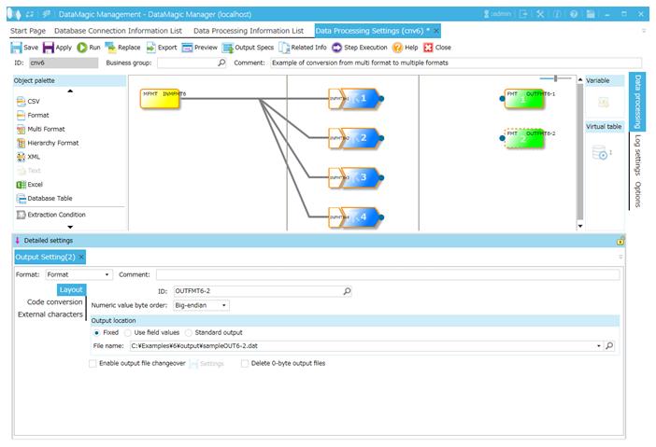Click the search icon beside ID field

click(x=347, y=292)
